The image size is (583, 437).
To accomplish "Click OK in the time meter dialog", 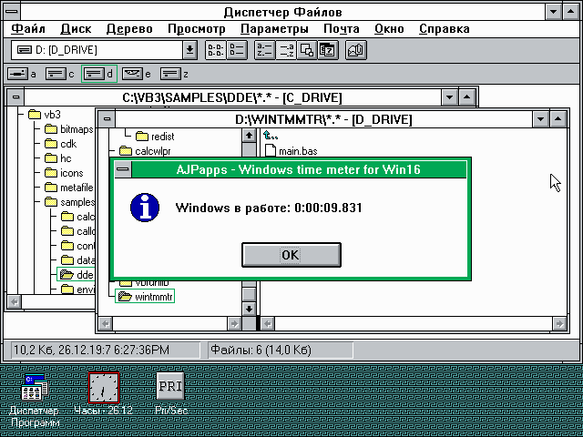I will coord(291,255).
